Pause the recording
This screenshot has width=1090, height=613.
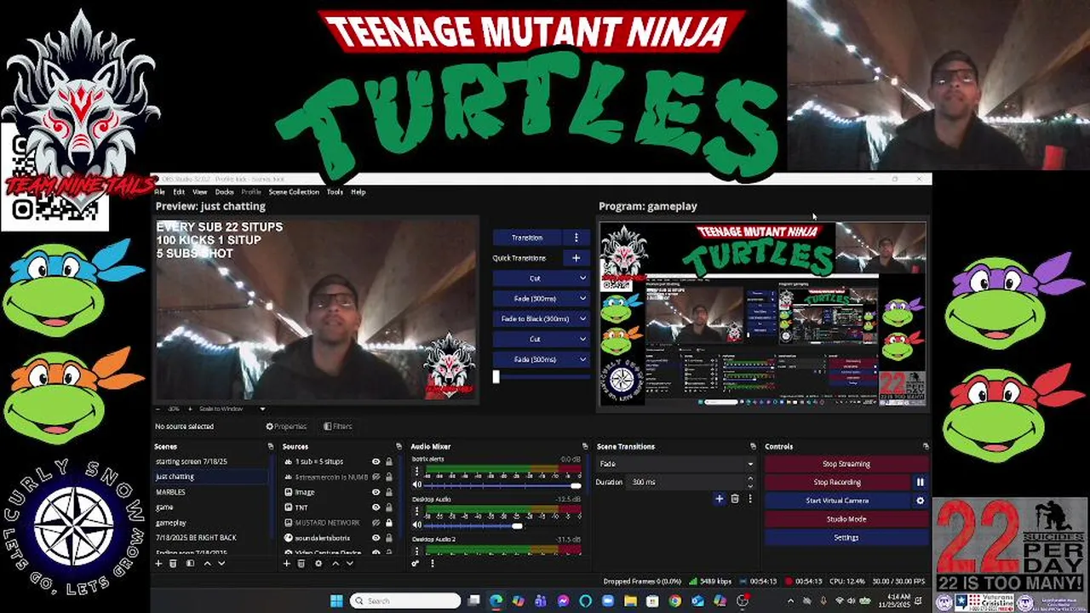point(920,482)
